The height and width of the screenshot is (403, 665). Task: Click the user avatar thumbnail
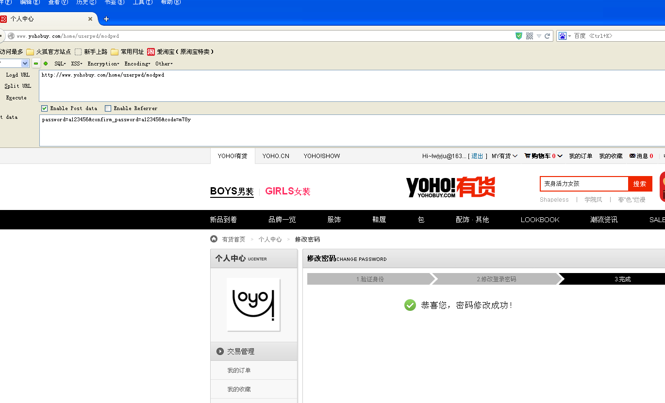(x=253, y=305)
